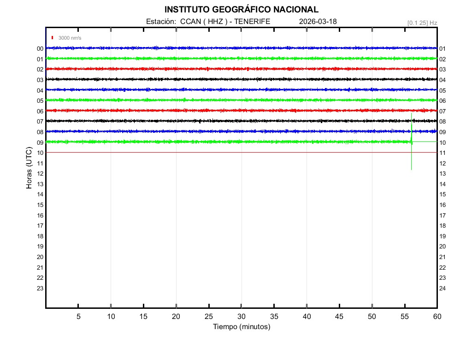Click the title Instituto Geográfico Nacional
Viewport: 472px width, 354px height.
click(241, 10)
